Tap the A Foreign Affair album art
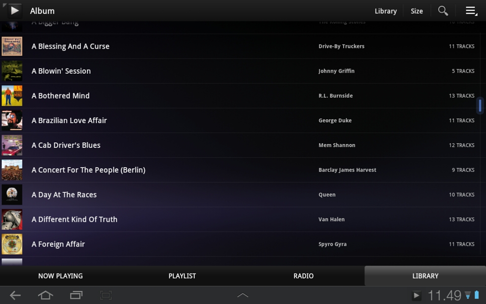This screenshot has width=486, height=304. coord(12,244)
